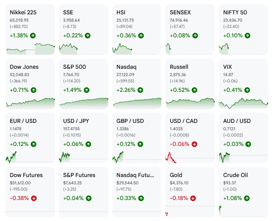Click the Nasdaq Futures card title
Image resolution: width=273 pixels, height=221 pixels.
(x=135, y=175)
